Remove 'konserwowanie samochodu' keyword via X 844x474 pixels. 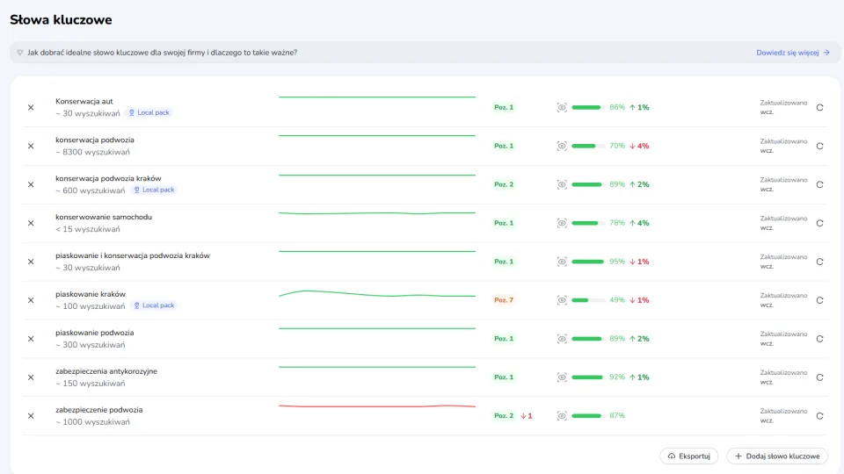[x=31, y=223]
